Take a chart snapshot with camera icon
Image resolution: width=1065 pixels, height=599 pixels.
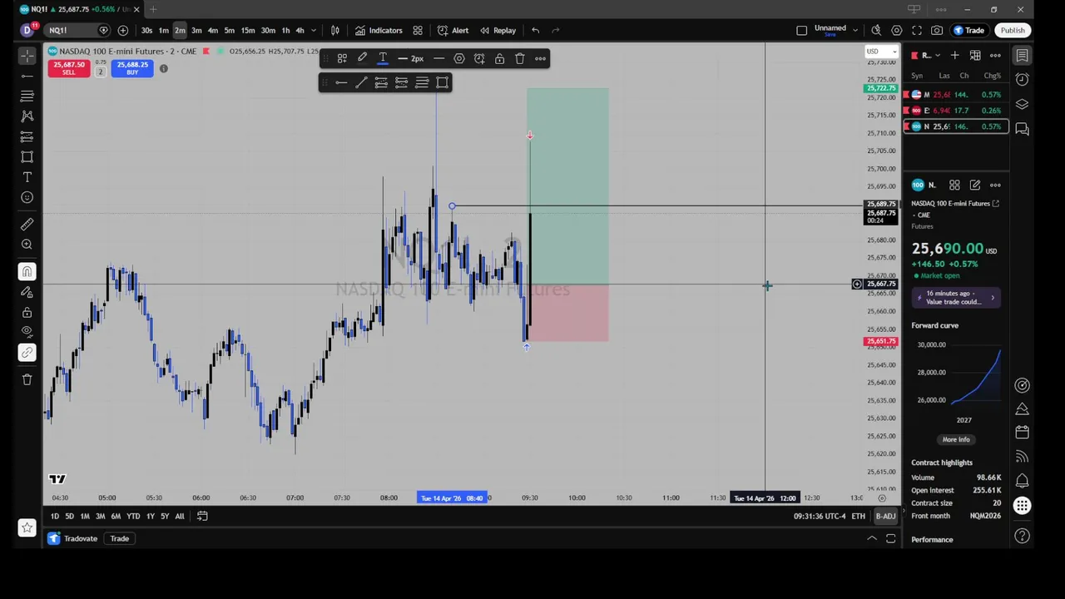pyautogui.click(x=937, y=31)
